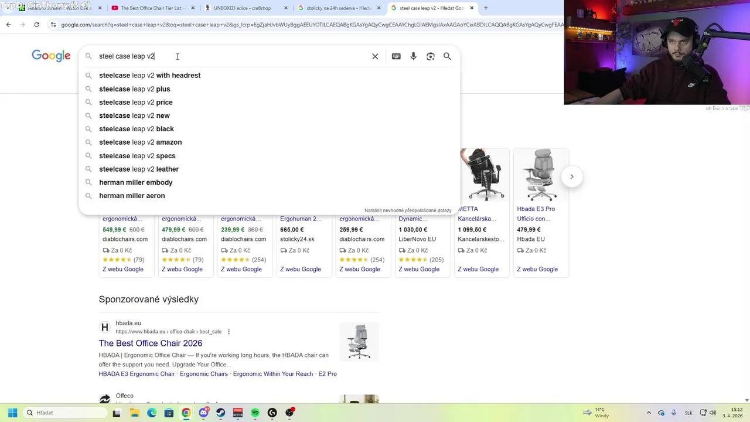Switch SLK keyboard language indicator
Viewport: 750px width, 422px height.
click(689, 413)
